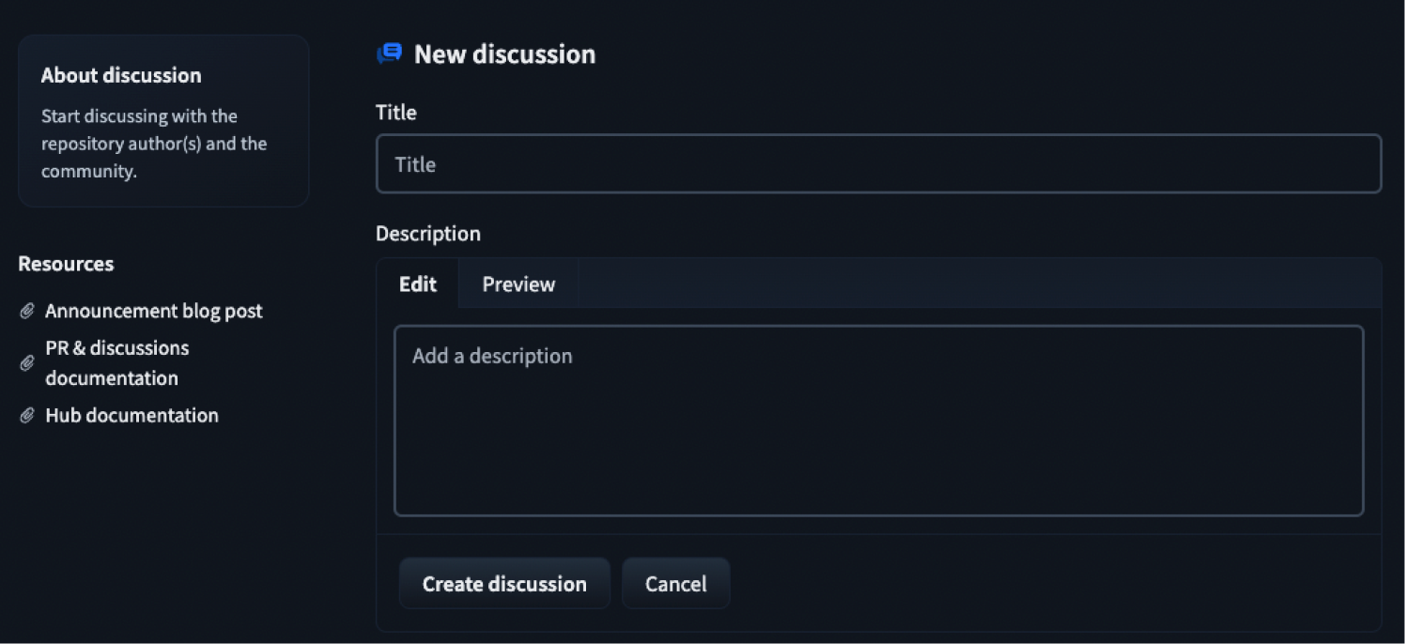Click the Title label above the input
Screen dimensions: 1405x644
395,112
